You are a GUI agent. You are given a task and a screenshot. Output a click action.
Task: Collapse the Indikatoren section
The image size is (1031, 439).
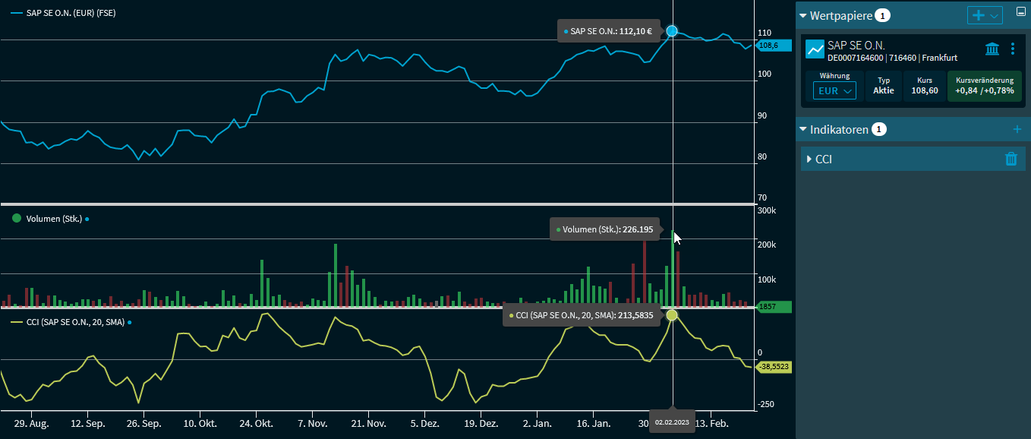[803, 130]
